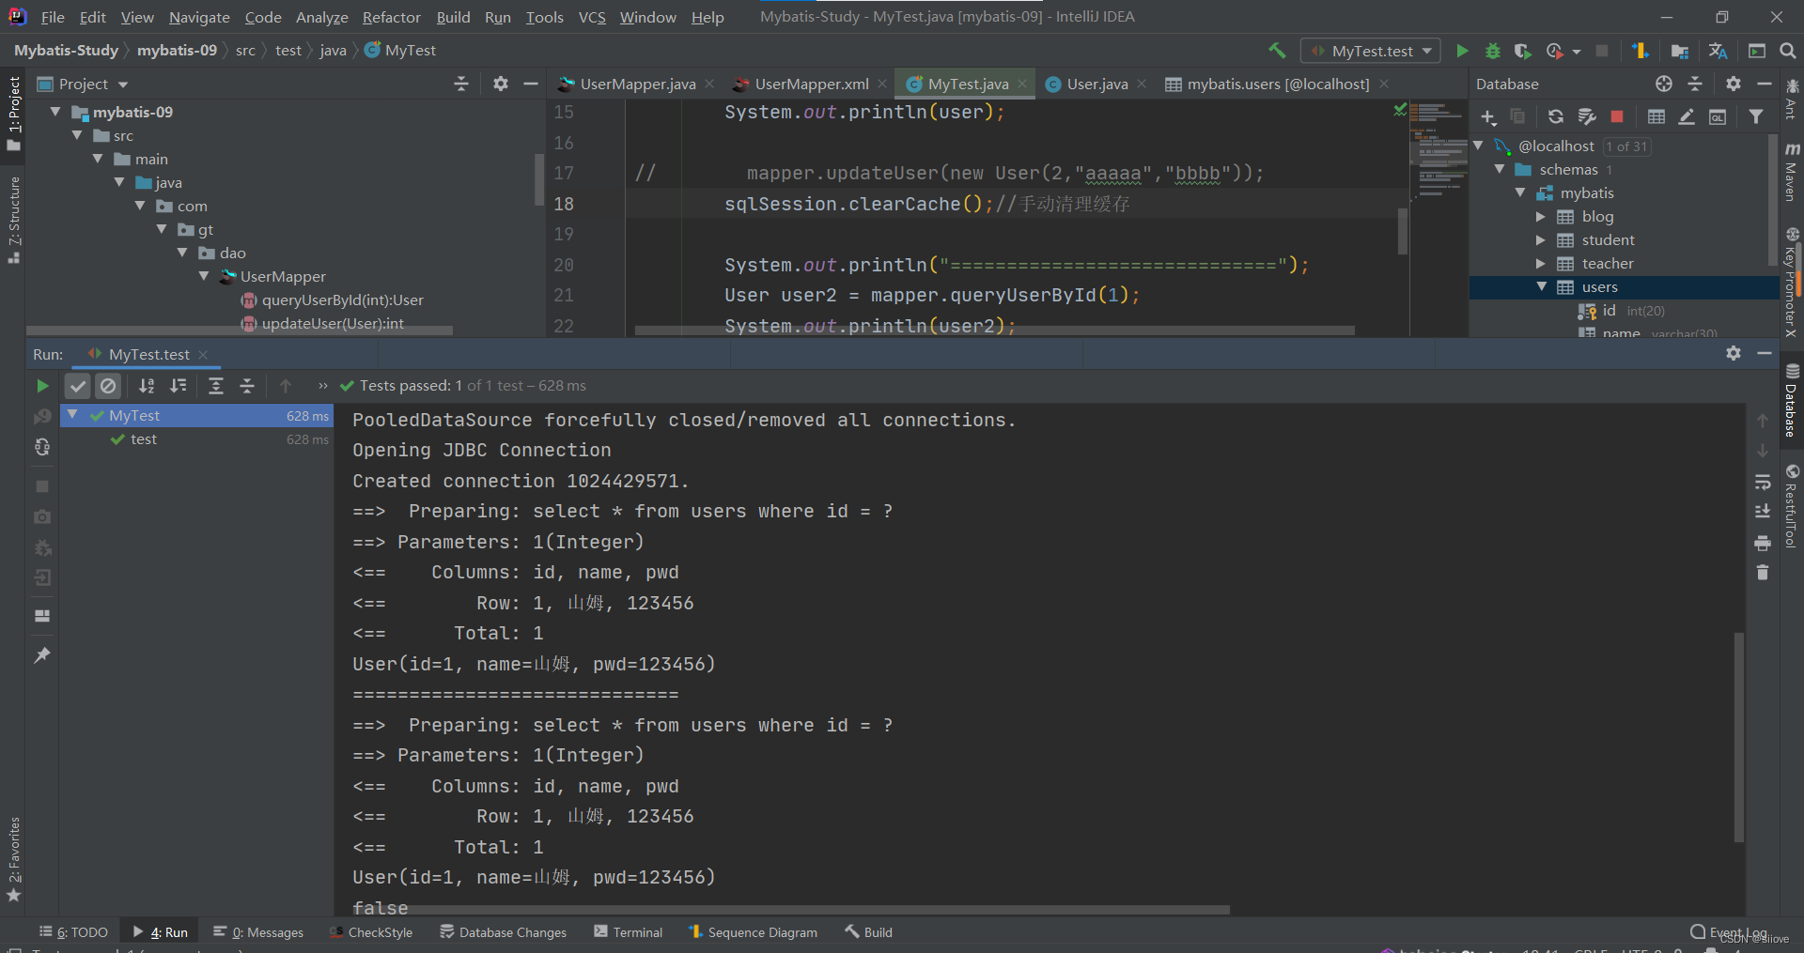The width and height of the screenshot is (1804, 953).
Task: Collapse the UserMapper node
Action: tap(203, 276)
